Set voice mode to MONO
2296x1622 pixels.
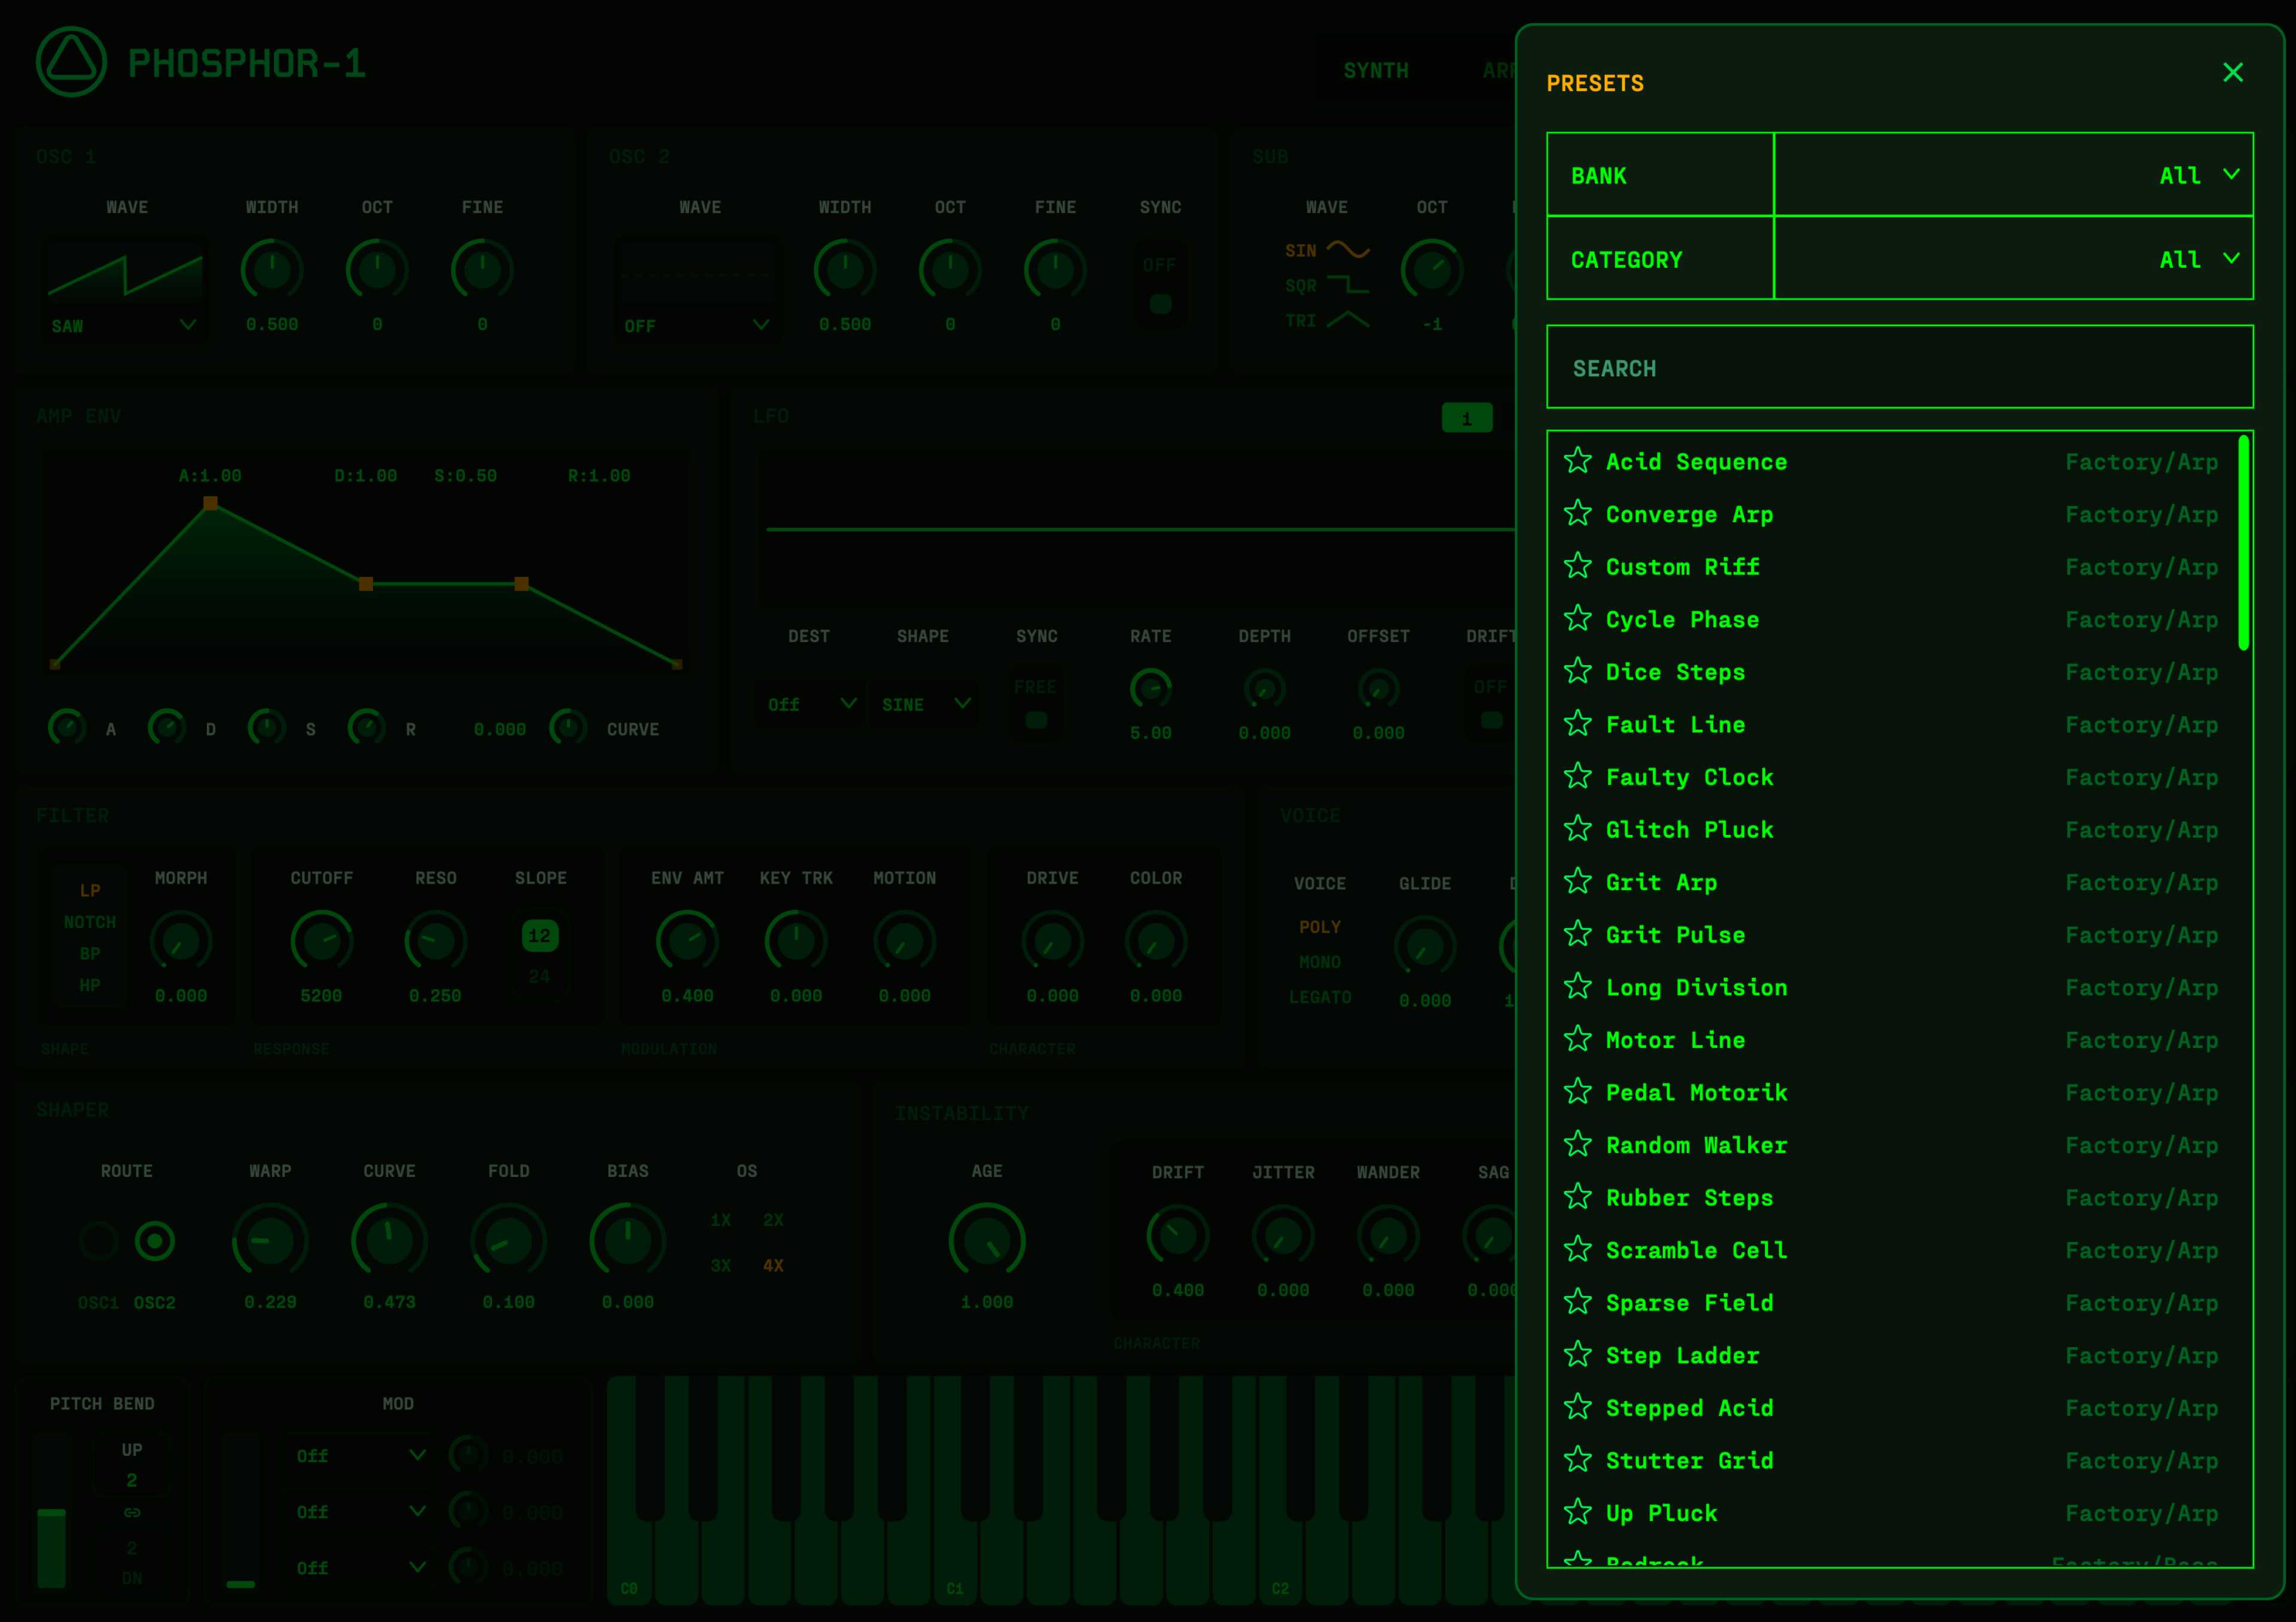pos(1319,962)
